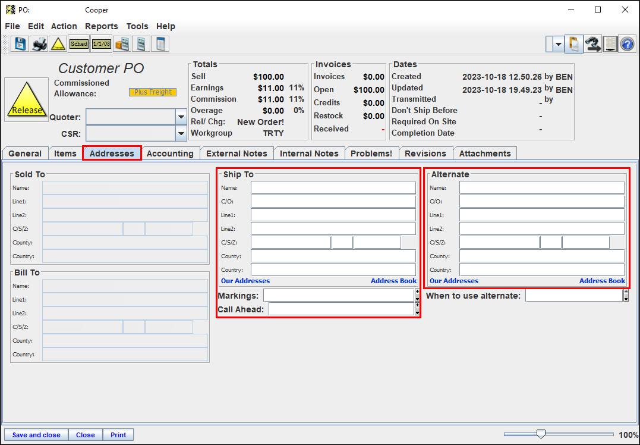Open the File menu

pos(12,26)
